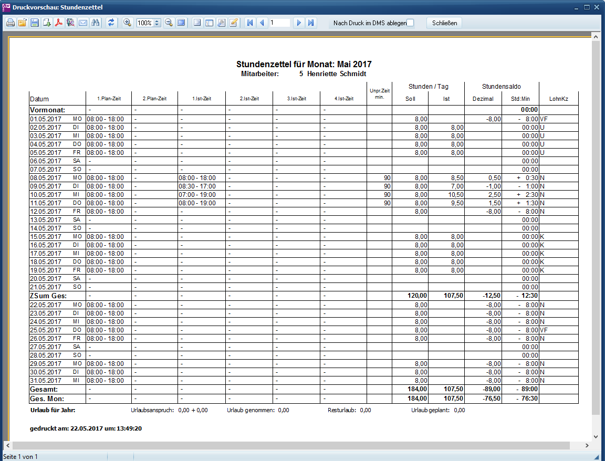Click the page number input field
Screen dimensions: 605x461
279,23
